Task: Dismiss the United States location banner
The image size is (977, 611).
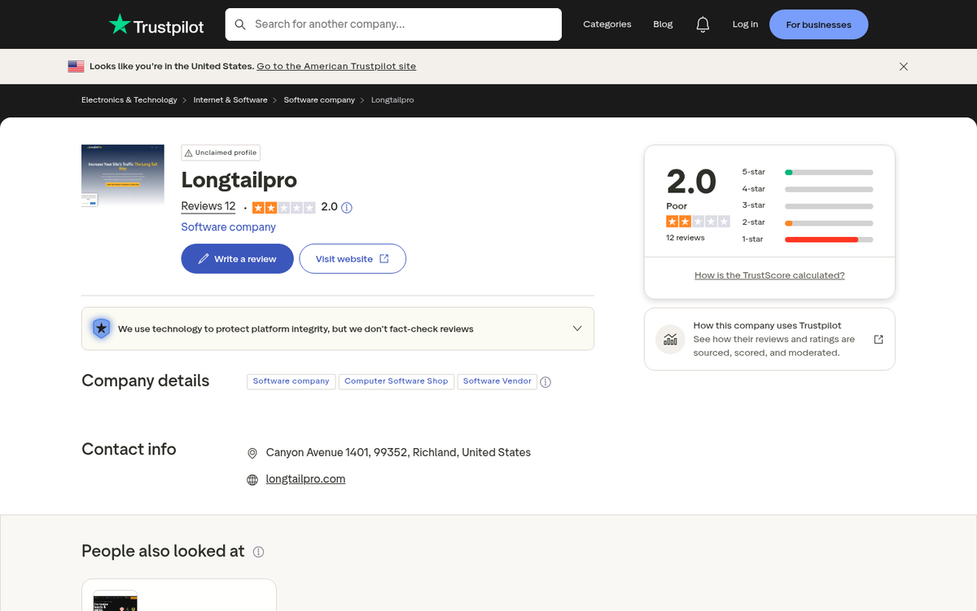Action: click(x=904, y=66)
